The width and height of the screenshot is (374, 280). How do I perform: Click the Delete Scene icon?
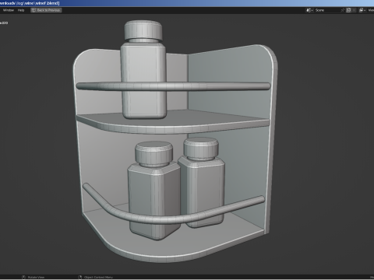[x=355, y=10]
